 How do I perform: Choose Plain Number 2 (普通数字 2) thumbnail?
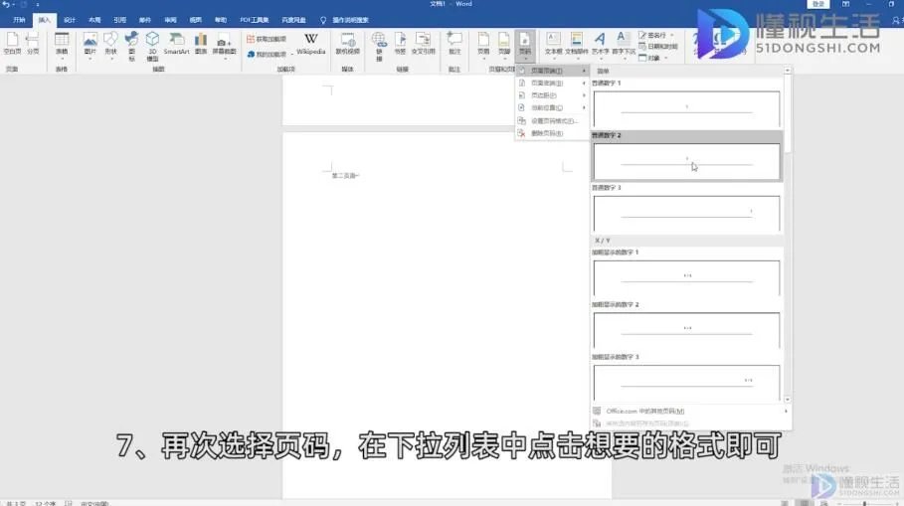pos(686,161)
